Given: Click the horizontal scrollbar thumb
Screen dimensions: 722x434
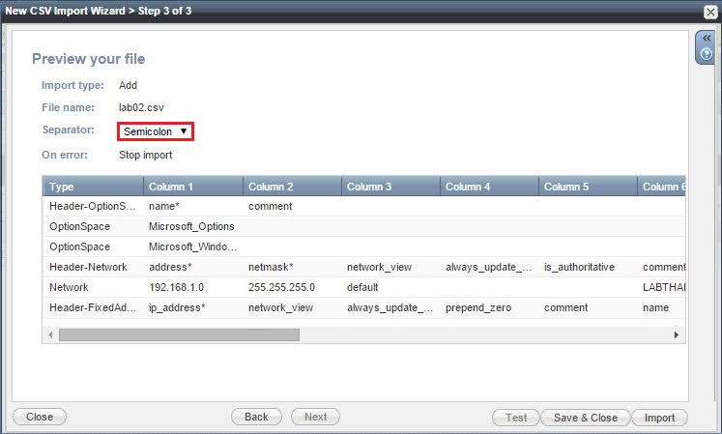Looking at the screenshot, I should 179,334.
